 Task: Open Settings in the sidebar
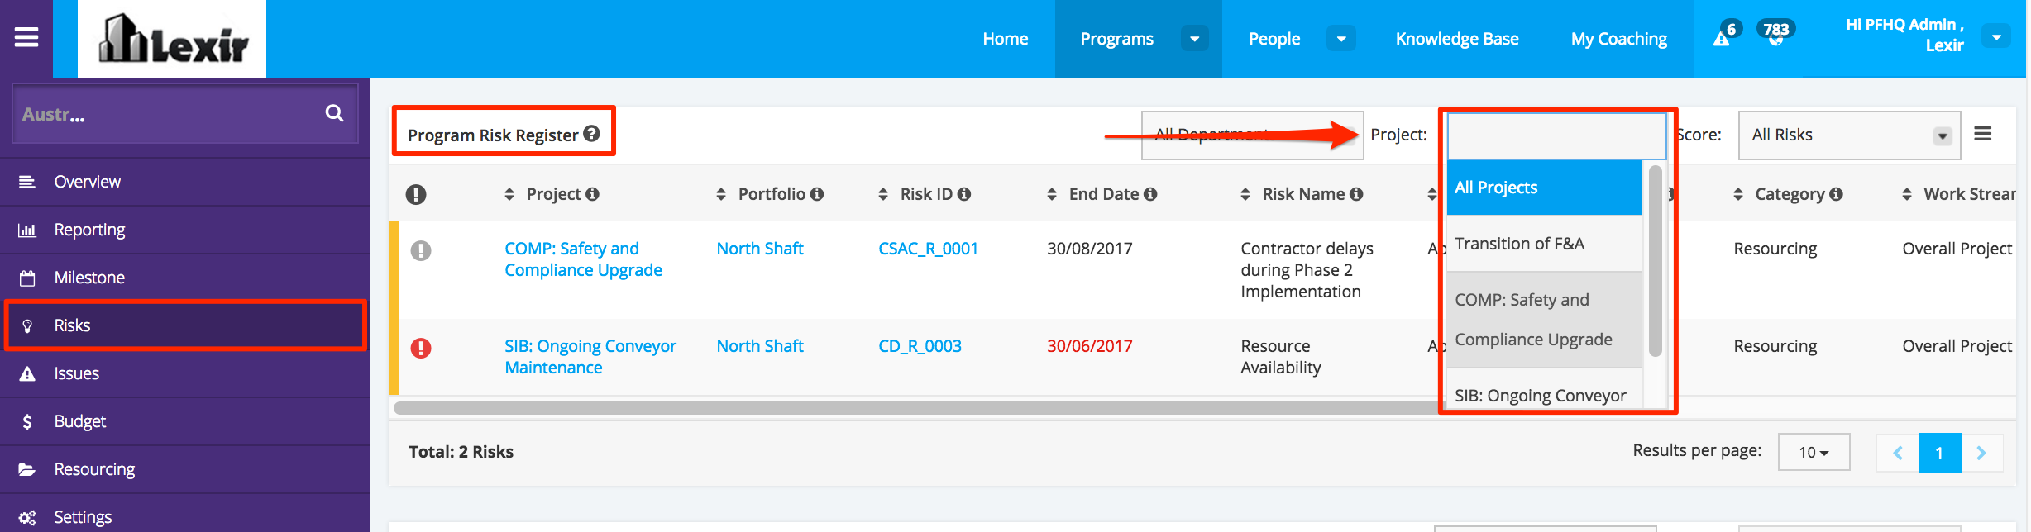click(x=185, y=517)
